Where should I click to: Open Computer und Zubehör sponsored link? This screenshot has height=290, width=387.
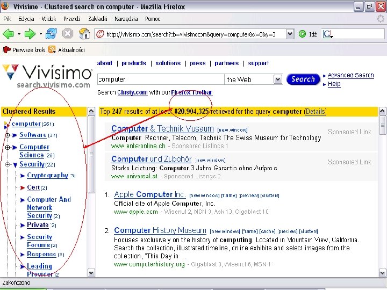[151, 159]
